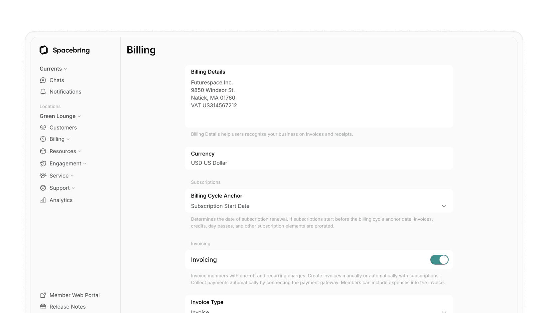Open the Member Web Portal link

[x=74, y=295]
